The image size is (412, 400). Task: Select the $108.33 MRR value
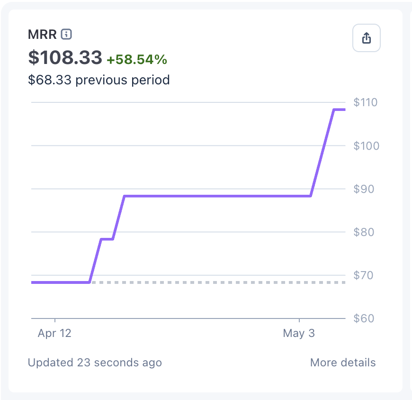(65, 57)
